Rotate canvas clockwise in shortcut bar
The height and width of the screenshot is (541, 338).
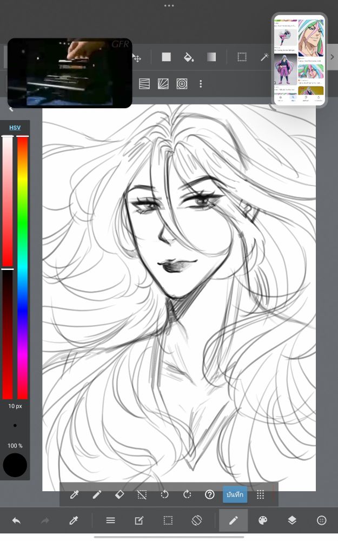(x=187, y=494)
